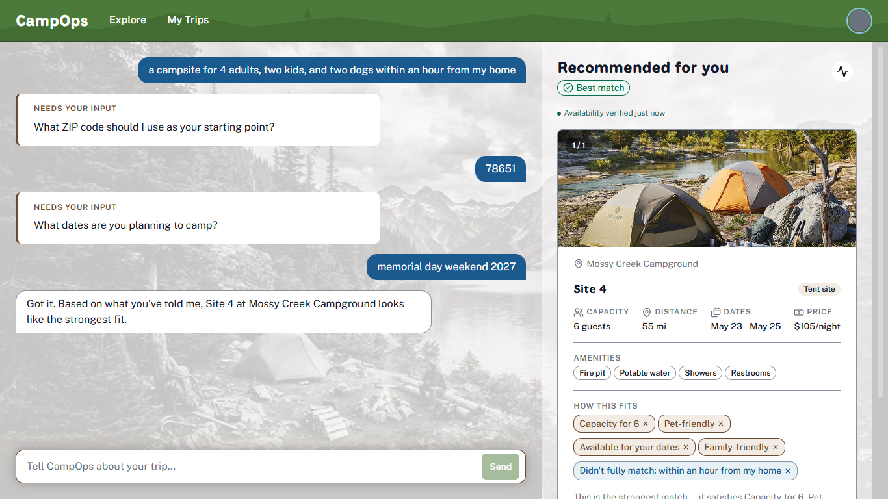The height and width of the screenshot is (499, 888).
Task: Go to the Explore page
Action: tap(127, 20)
